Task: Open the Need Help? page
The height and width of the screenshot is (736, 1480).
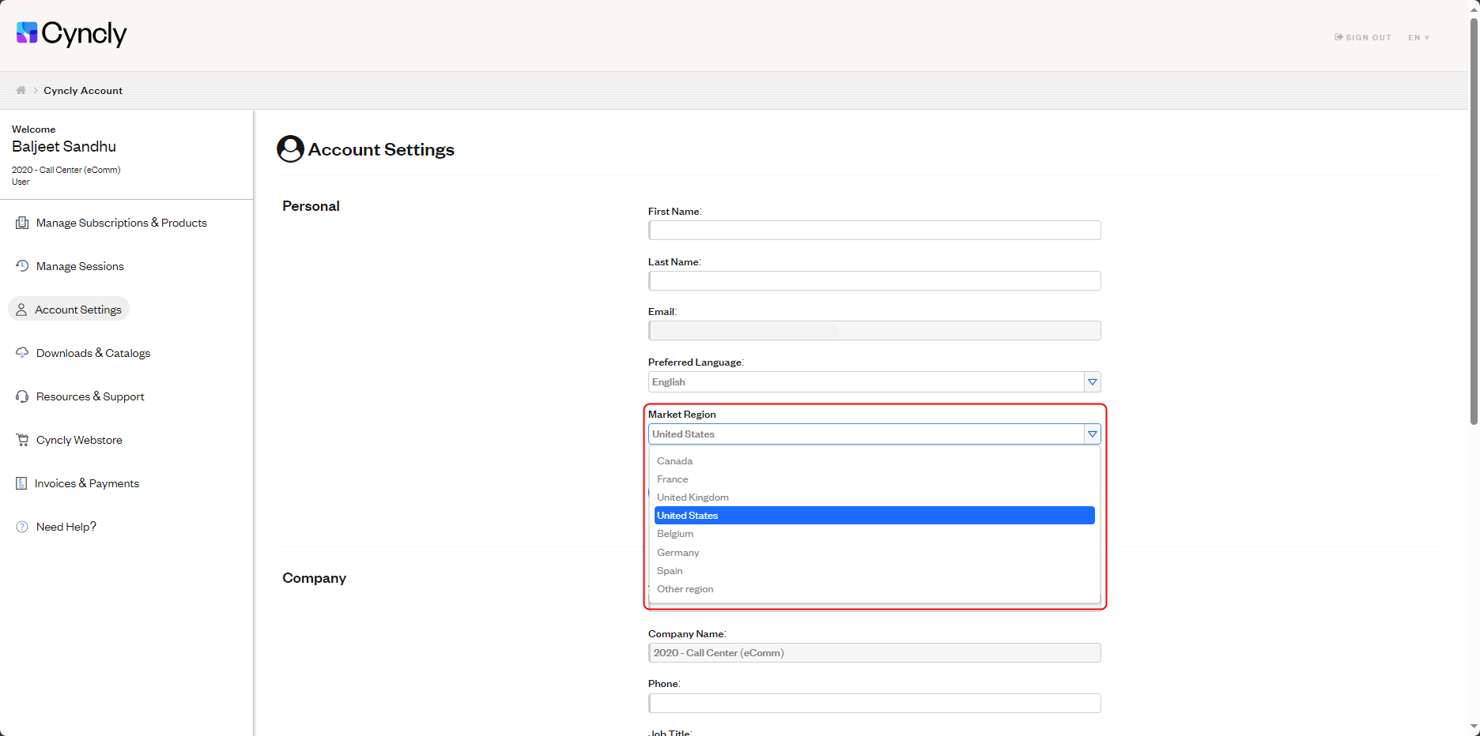Action: coord(66,527)
